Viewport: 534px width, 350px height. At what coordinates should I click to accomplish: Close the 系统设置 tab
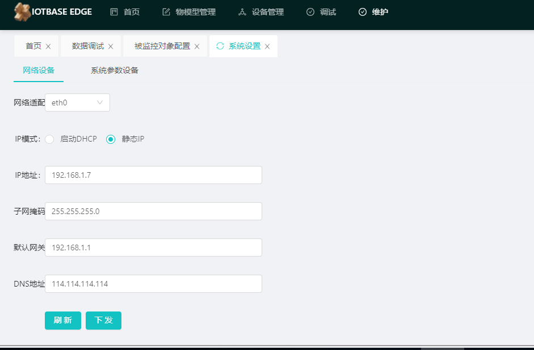pos(267,46)
